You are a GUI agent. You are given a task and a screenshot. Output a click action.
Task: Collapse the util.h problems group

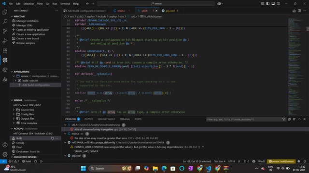coord(65,125)
